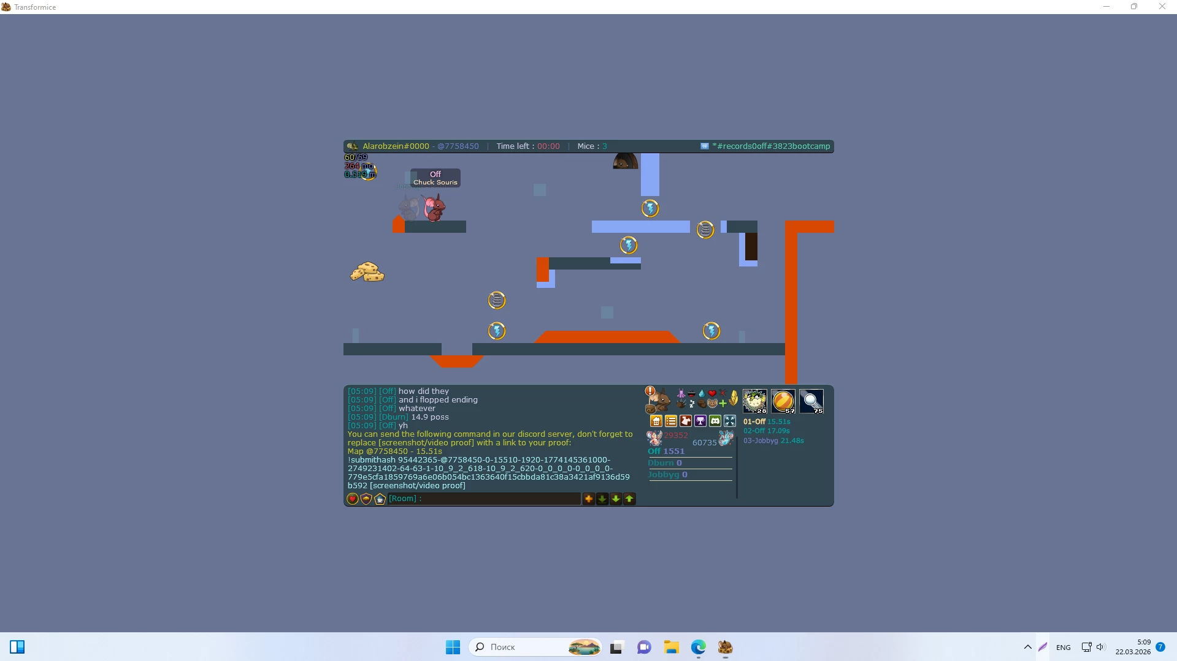The image size is (1177, 661).
Task: Click the scoreboard entry Jobbyg 0
Action: coord(667,475)
